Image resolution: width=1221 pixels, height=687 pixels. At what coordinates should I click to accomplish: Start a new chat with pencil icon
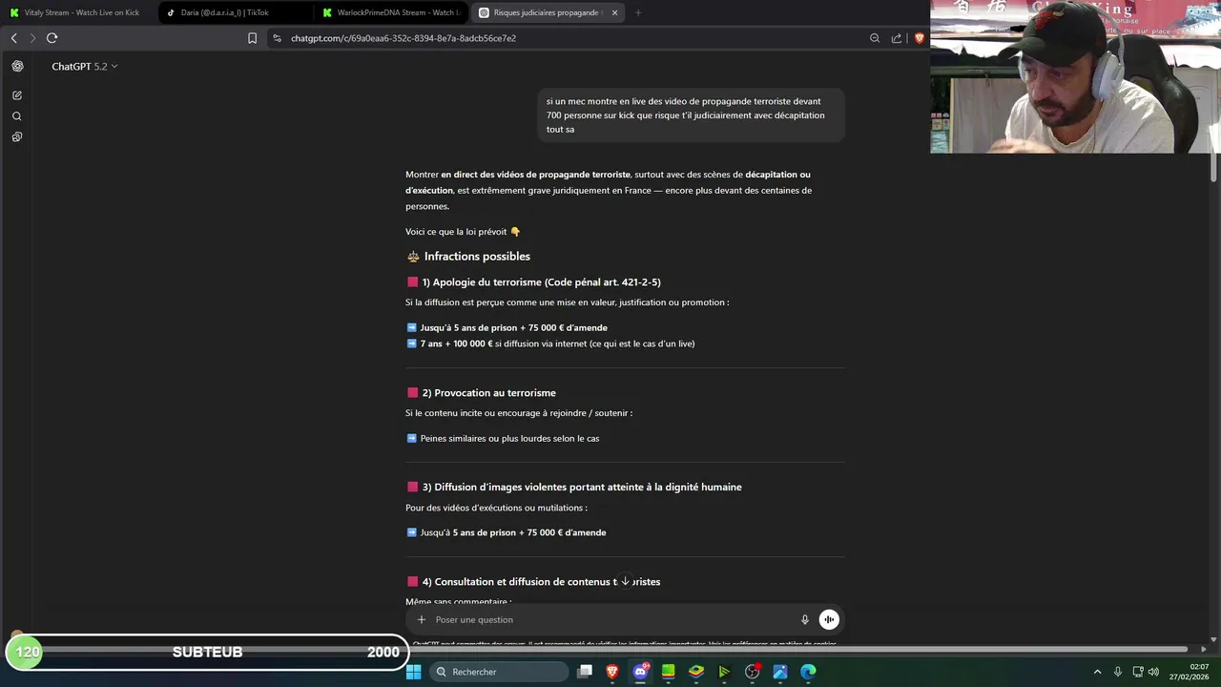[x=17, y=95]
